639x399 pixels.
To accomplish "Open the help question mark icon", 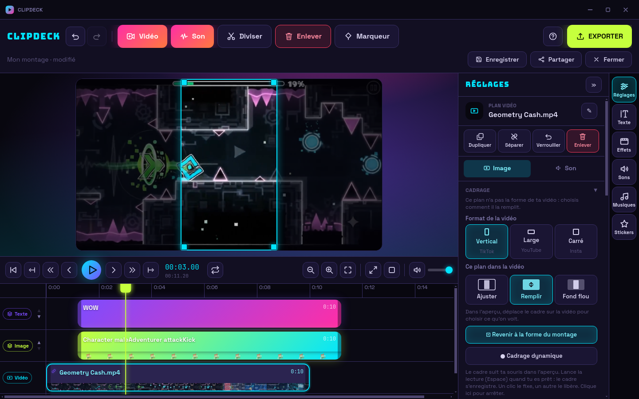I will point(553,36).
